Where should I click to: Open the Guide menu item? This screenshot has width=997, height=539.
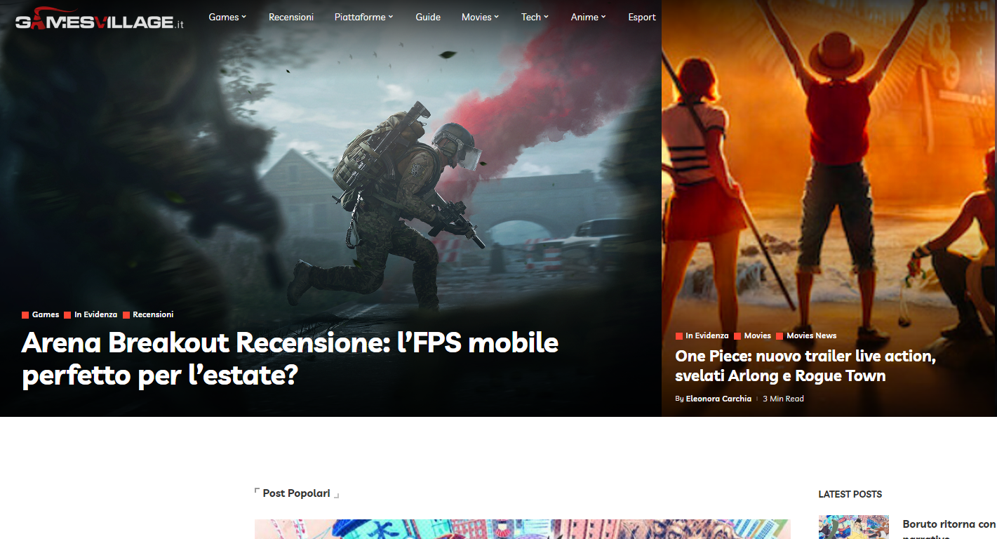point(428,17)
